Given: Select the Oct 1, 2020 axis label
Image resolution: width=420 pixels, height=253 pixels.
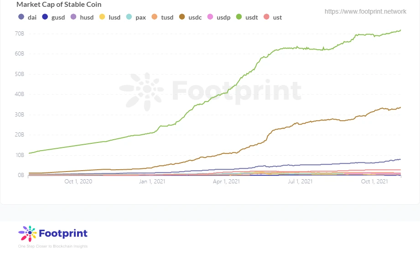Looking at the screenshot, I should (x=78, y=182).
